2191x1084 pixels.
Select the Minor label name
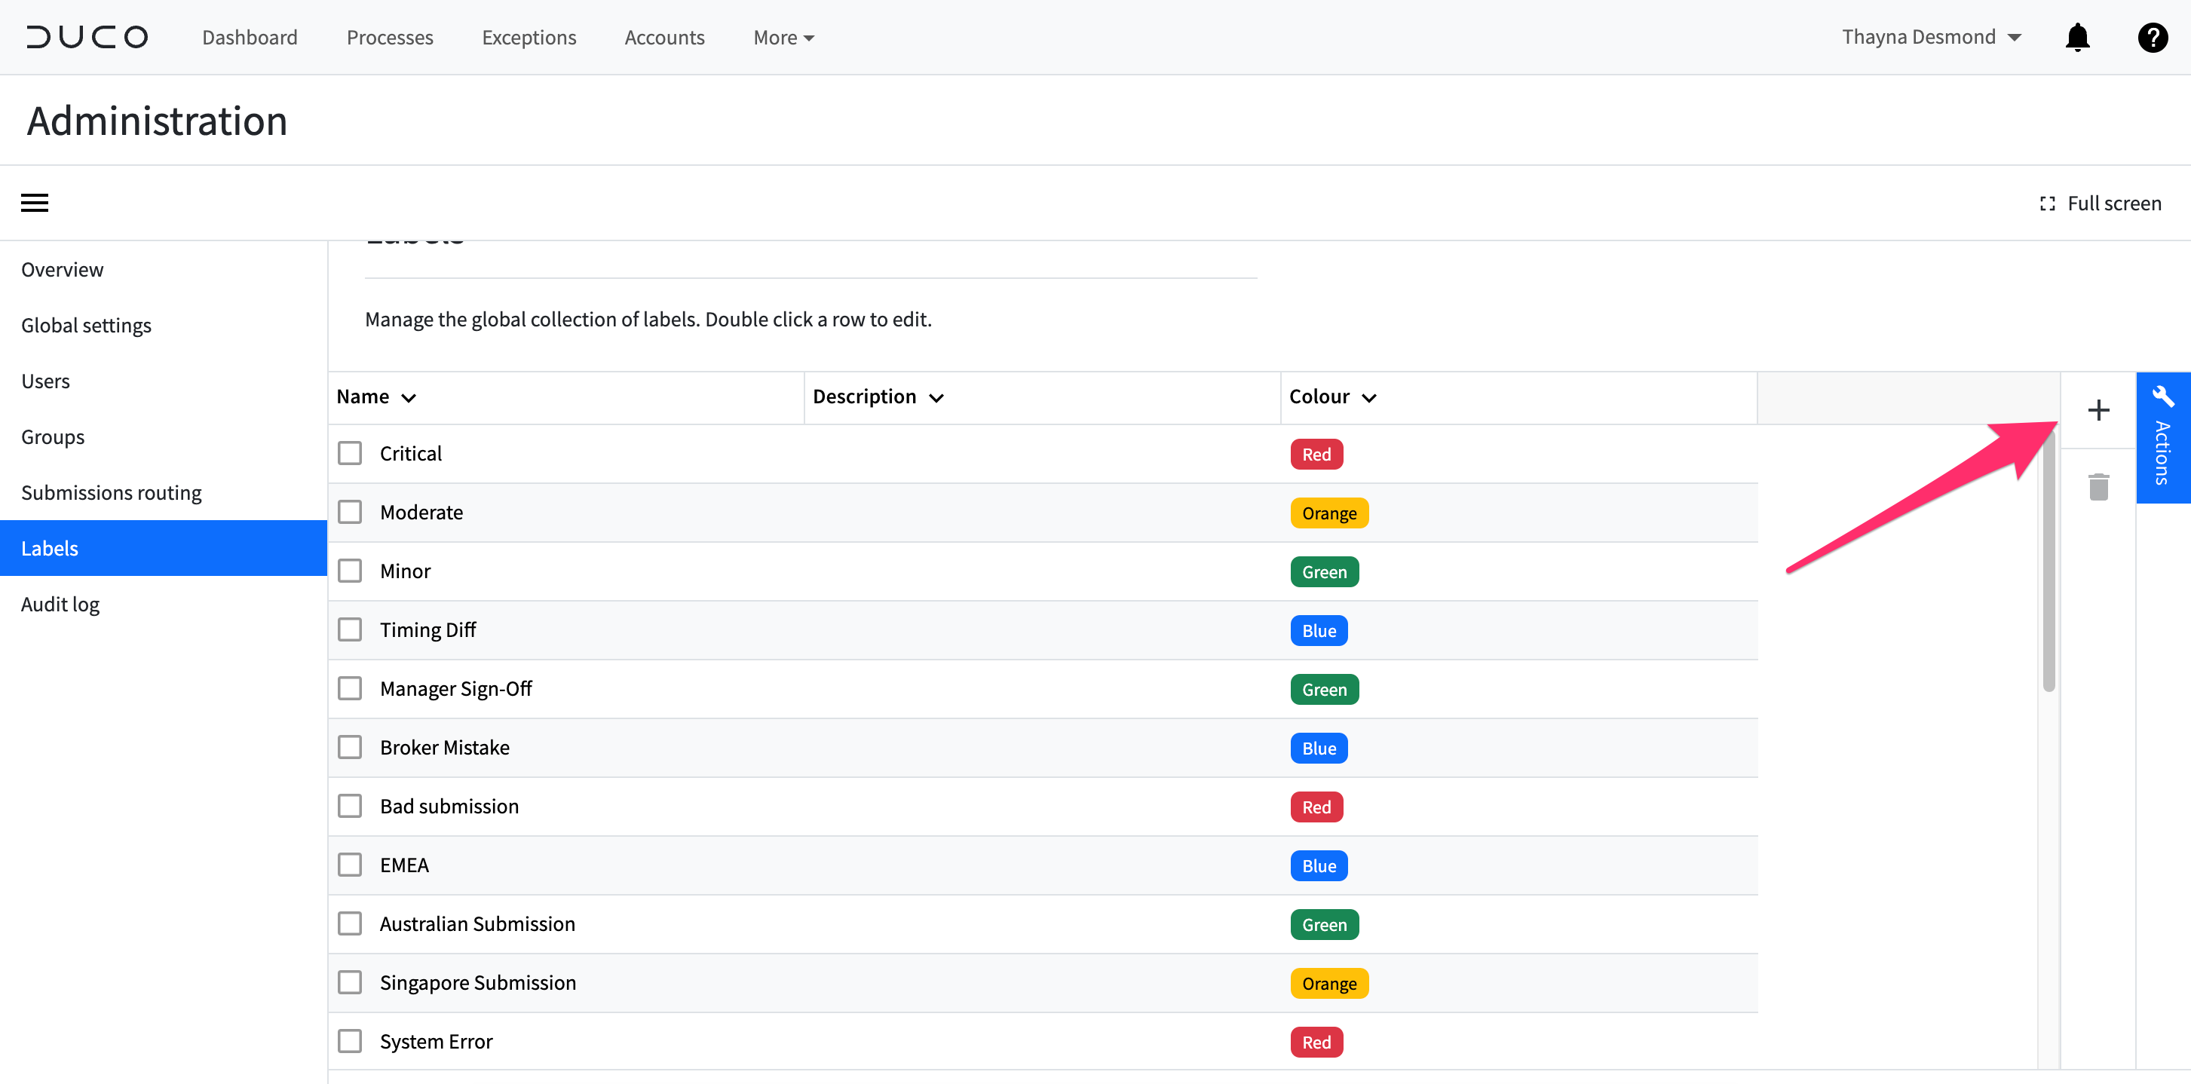405,571
